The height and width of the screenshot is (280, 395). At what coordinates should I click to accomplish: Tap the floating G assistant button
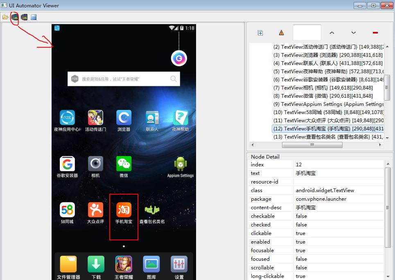tap(179, 58)
